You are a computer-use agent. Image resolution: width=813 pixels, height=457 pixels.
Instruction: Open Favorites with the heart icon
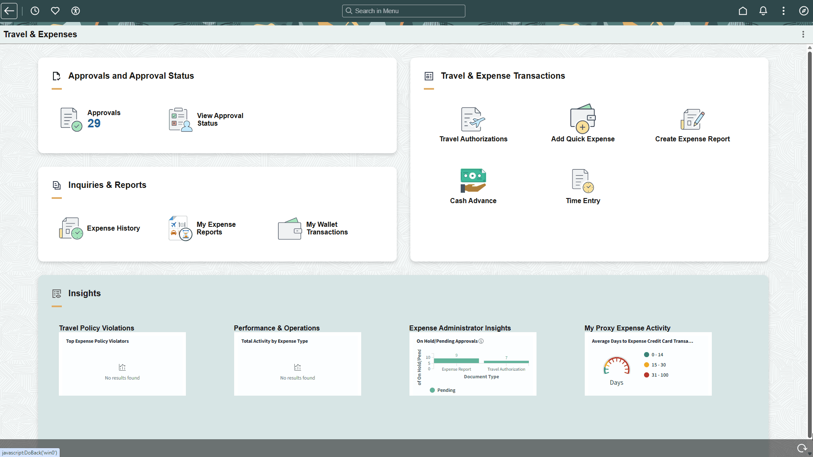coord(55,11)
